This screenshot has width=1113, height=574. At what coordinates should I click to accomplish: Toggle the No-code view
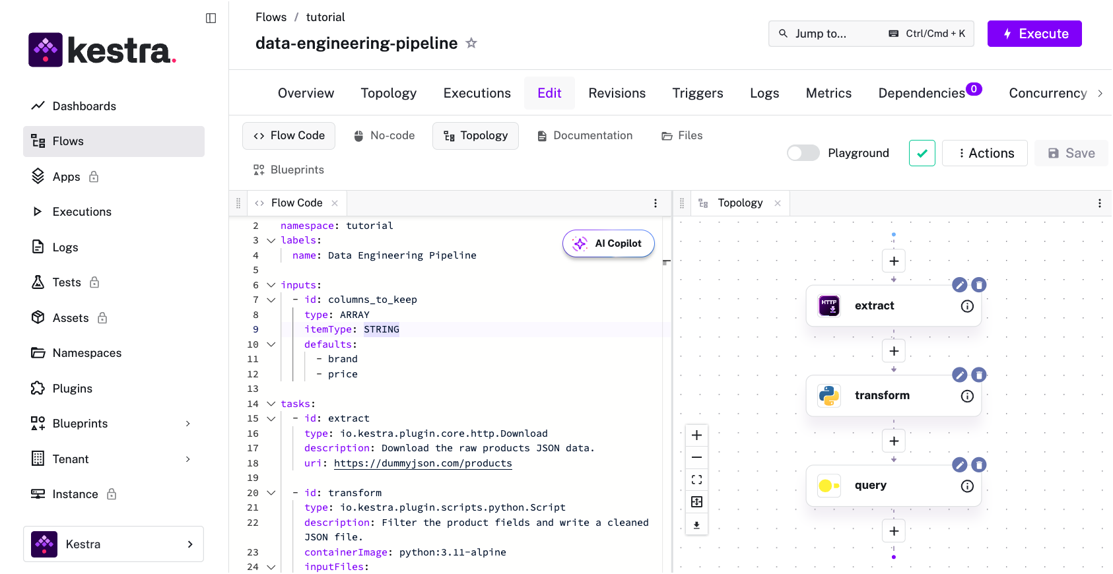[x=384, y=135]
